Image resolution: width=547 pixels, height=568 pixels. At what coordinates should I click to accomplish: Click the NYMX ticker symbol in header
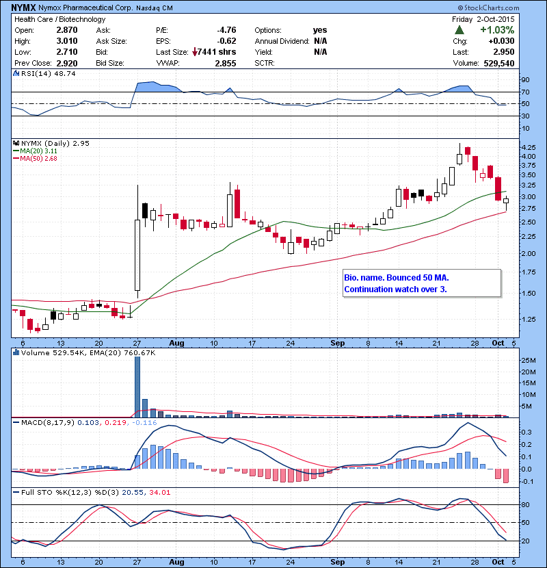coord(23,8)
